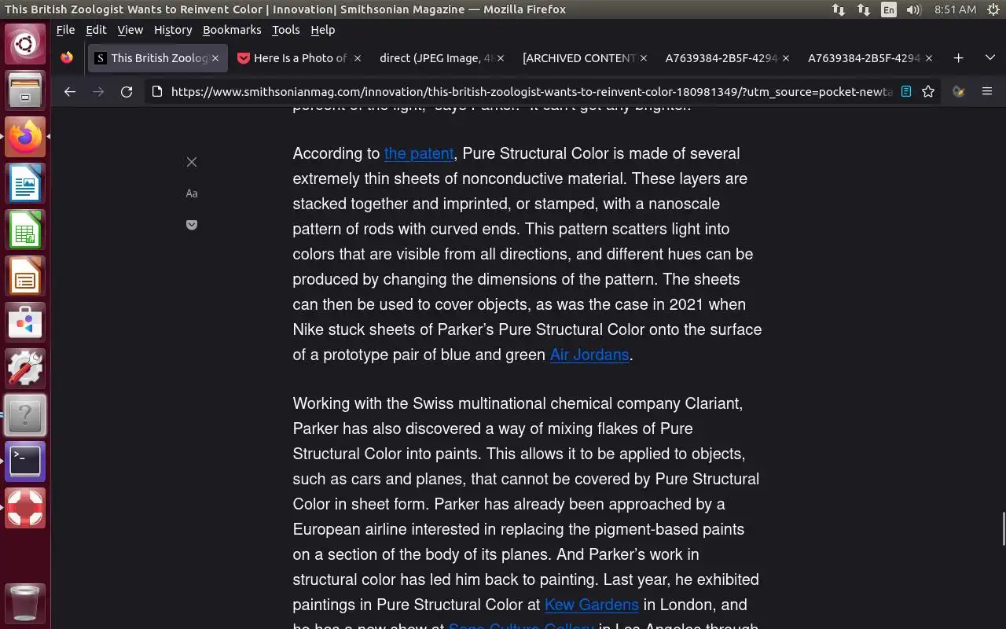Image resolution: width=1006 pixels, height=629 pixels.
Task: Open Firefox application hamburger menu
Action: point(987,91)
